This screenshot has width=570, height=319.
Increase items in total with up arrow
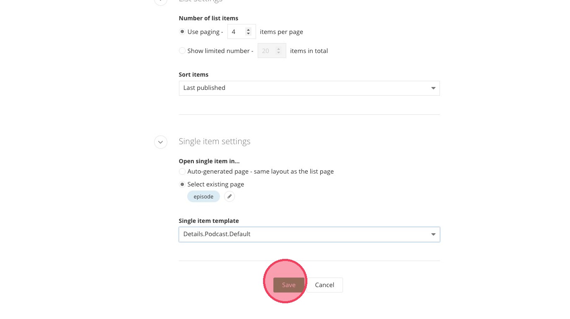(x=278, y=49)
